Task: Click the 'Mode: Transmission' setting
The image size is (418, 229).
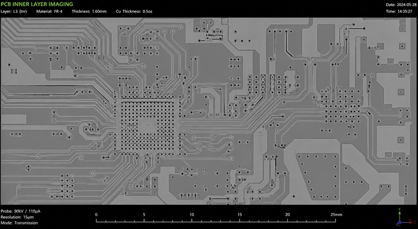Action: pyautogui.click(x=19, y=223)
